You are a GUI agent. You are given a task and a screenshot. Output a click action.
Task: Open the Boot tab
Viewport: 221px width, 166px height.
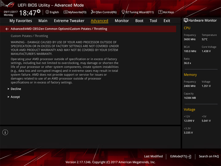pyautogui.click(x=139, y=21)
